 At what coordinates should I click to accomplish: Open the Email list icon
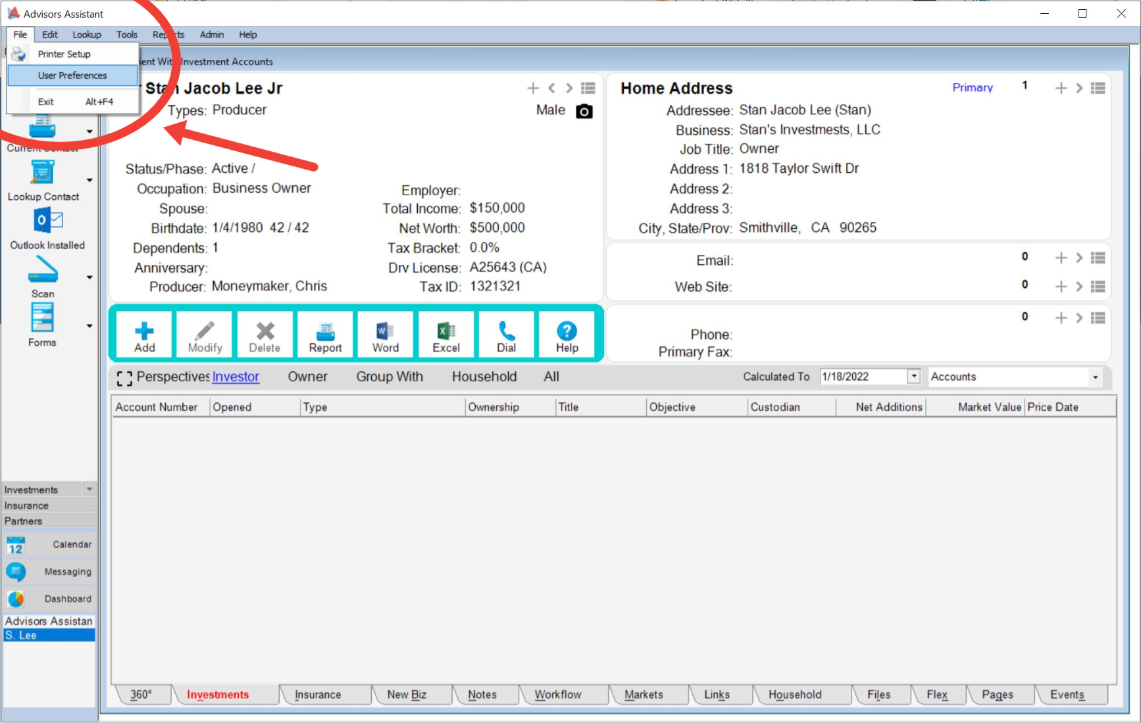point(1098,258)
